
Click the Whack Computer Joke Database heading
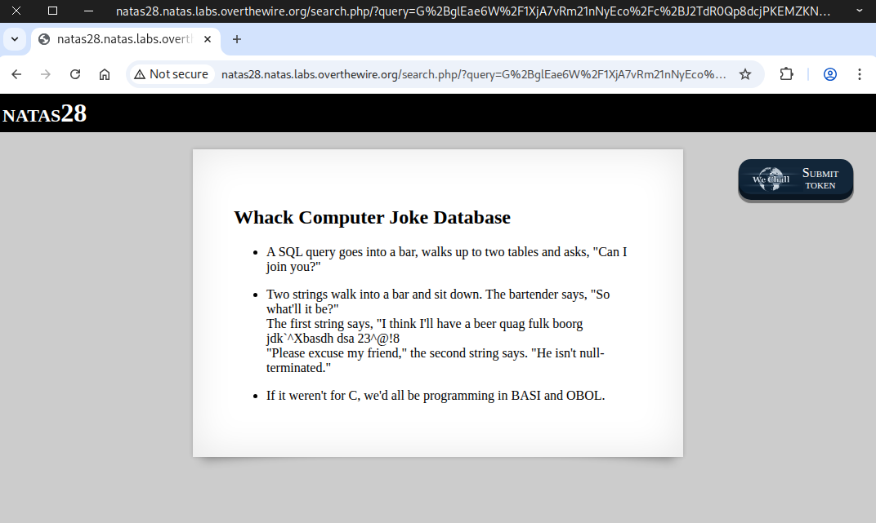coord(372,218)
